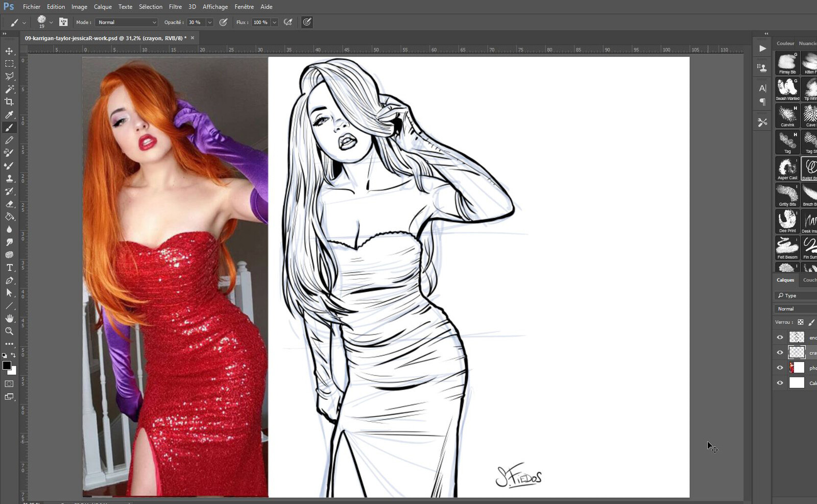The width and height of the screenshot is (817, 504).
Task: Open the Actions panel play icon
Action: click(x=762, y=49)
